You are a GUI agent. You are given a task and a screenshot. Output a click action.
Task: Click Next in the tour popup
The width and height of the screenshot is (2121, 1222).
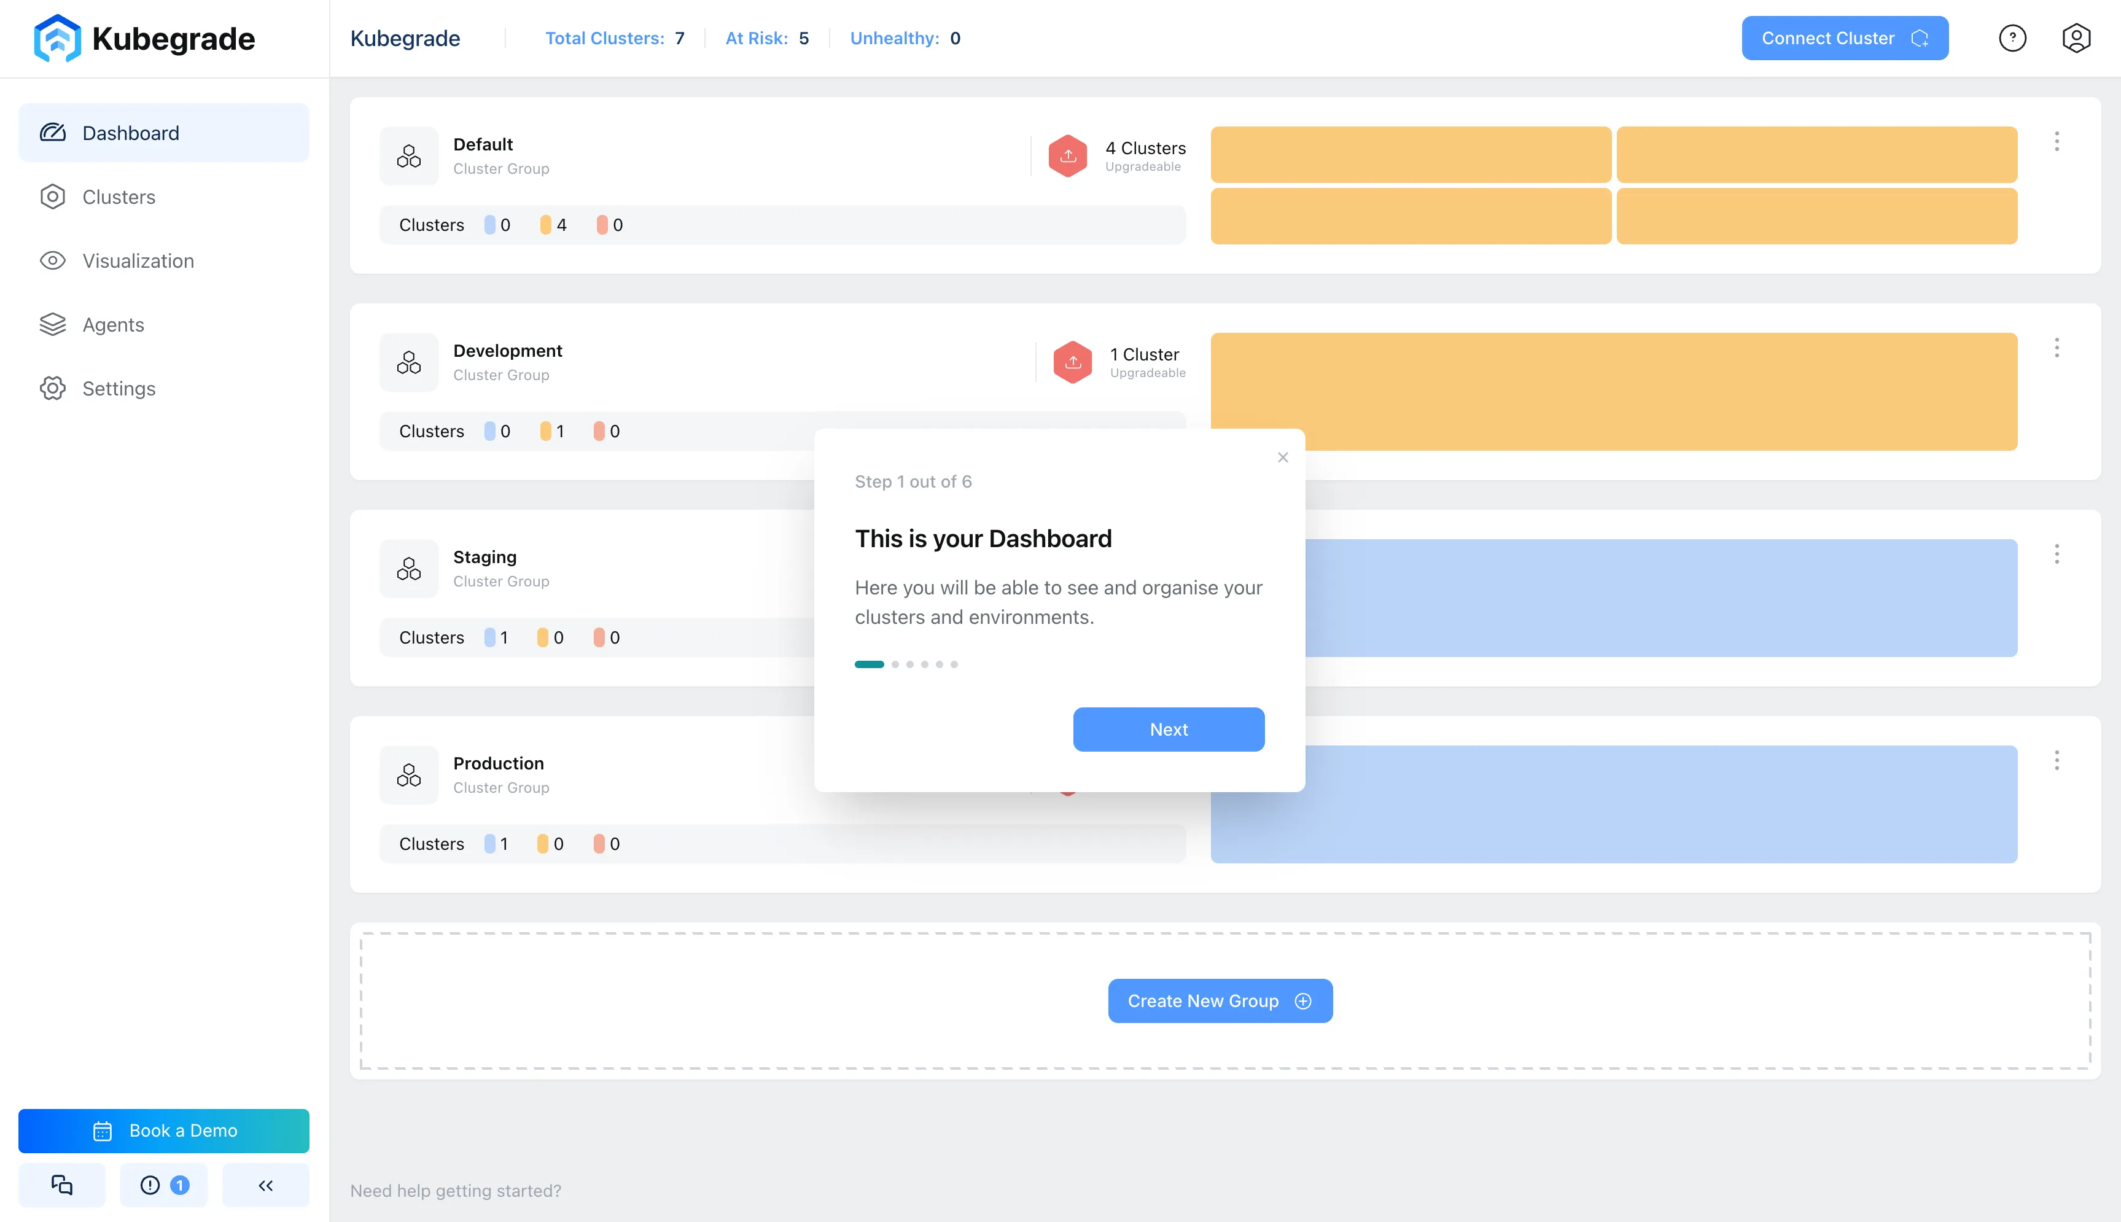click(x=1168, y=730)
